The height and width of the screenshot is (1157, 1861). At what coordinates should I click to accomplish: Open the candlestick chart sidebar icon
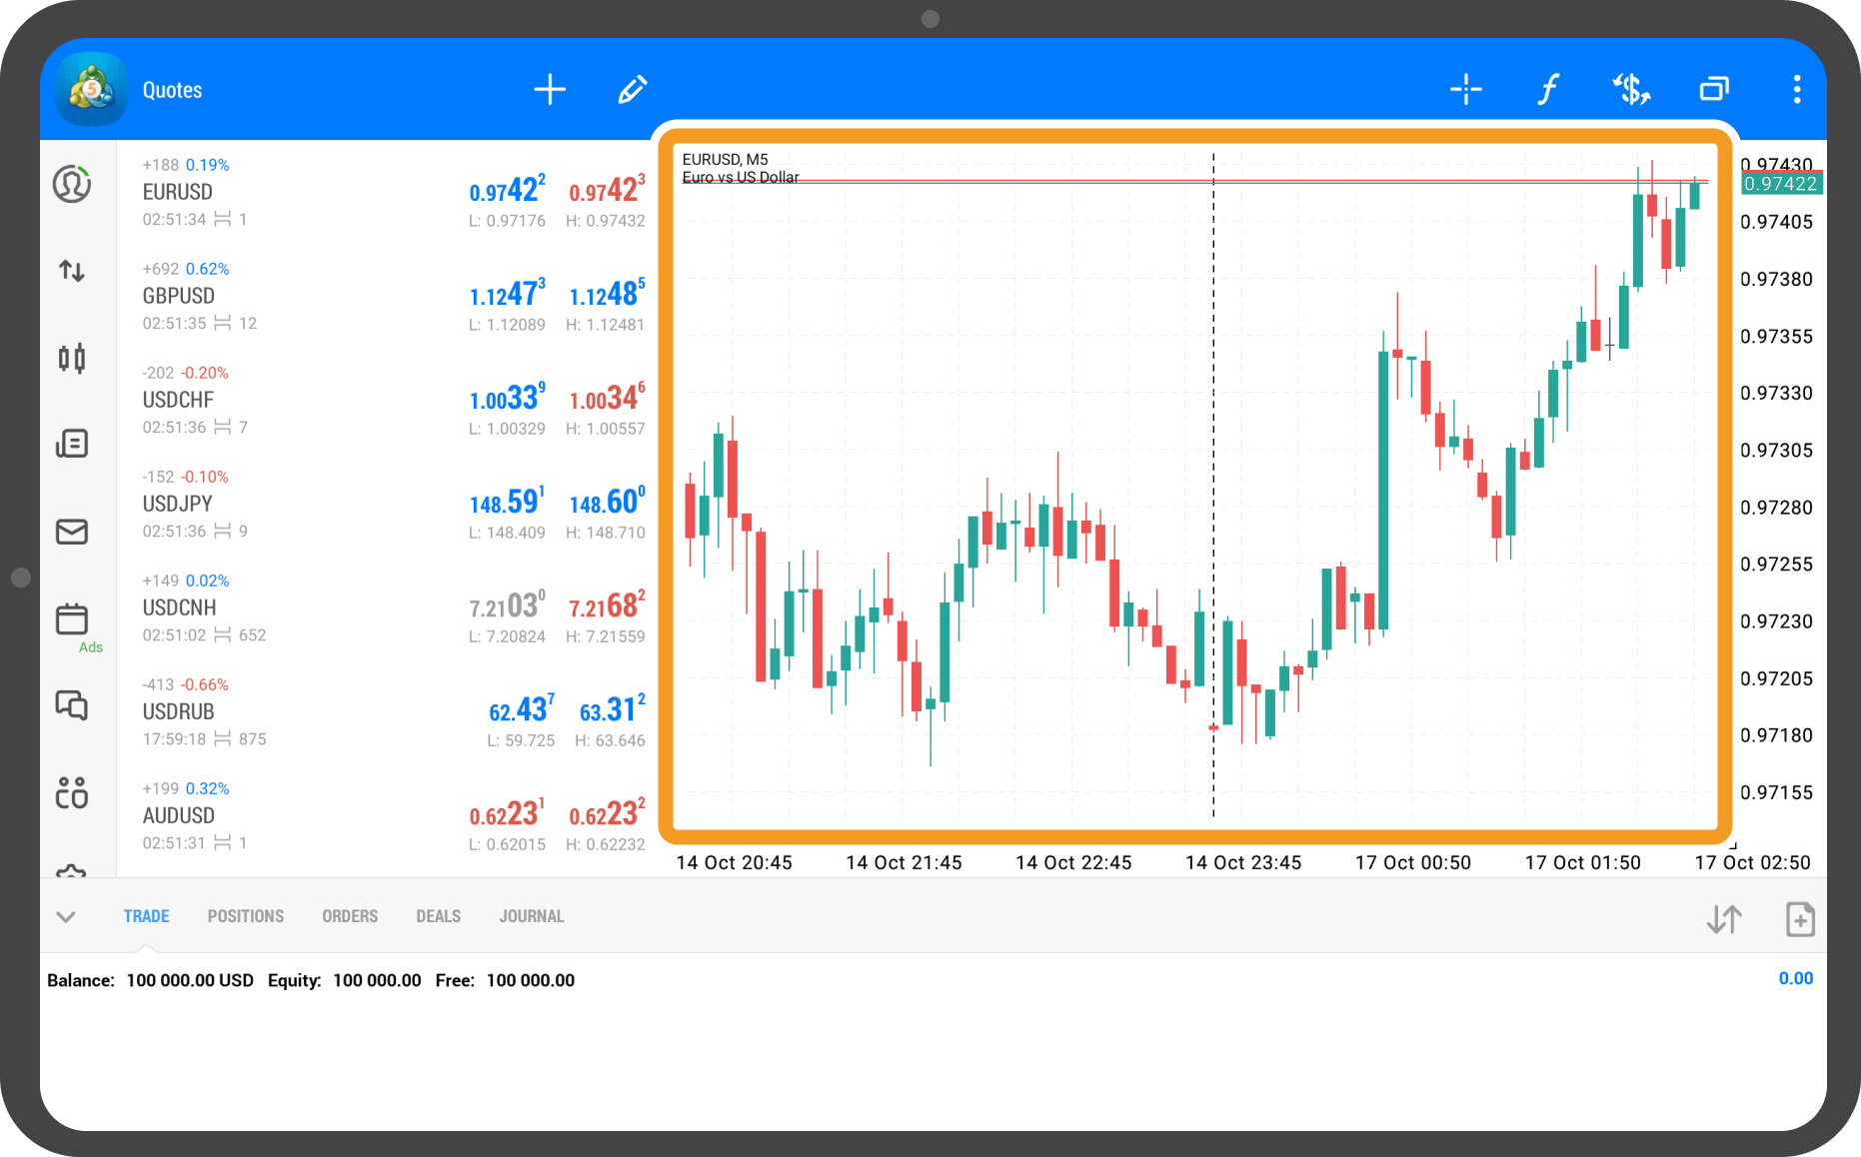coord(72,358)
